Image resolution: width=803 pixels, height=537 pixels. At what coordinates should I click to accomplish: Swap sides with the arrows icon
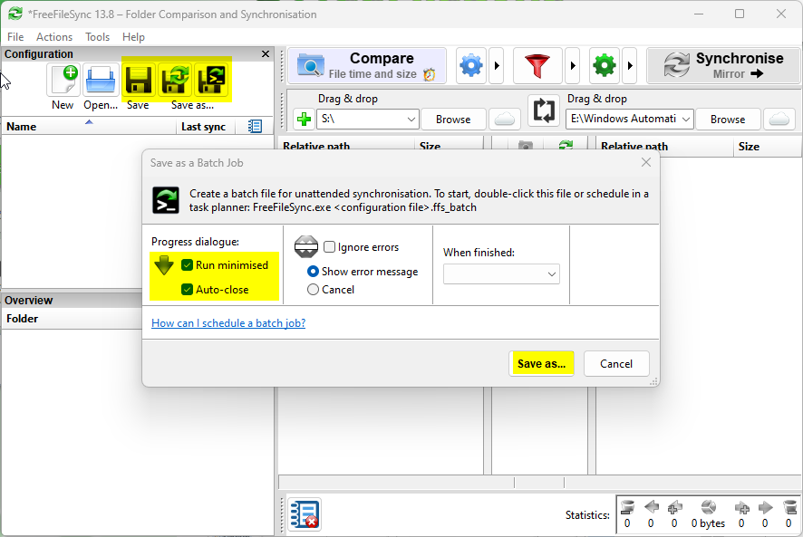544,110
